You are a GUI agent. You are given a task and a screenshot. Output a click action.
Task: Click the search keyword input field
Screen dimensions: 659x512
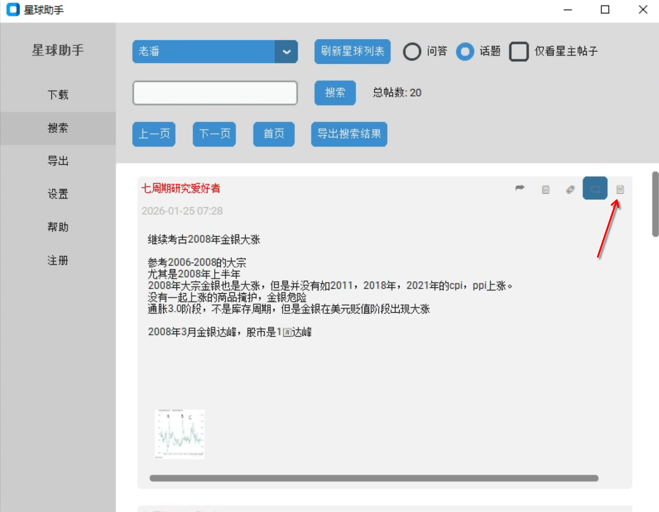point(215,93)
